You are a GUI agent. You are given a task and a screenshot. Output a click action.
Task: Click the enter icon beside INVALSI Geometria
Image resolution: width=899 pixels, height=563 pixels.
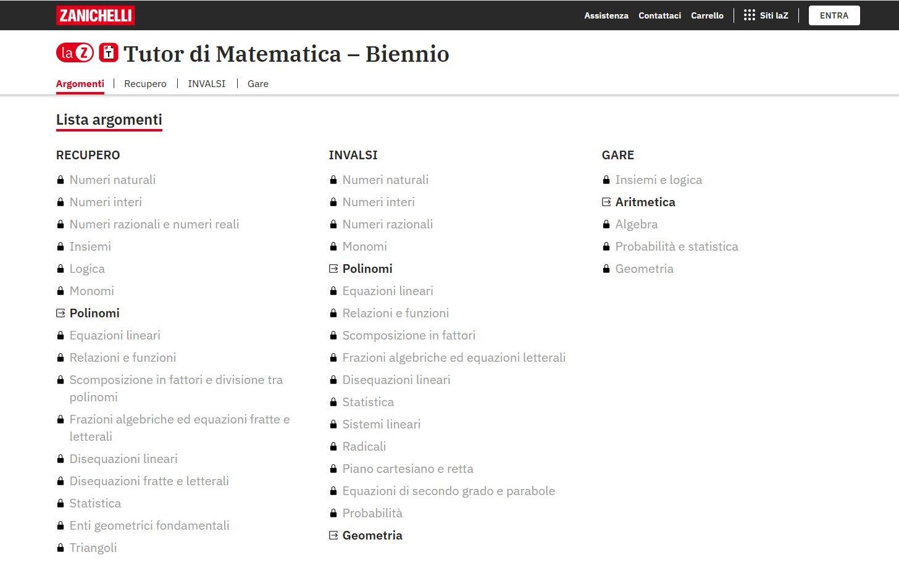(x=333, y=535)
